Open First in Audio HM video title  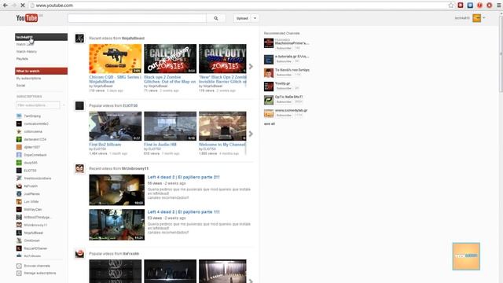click(160, 145)
